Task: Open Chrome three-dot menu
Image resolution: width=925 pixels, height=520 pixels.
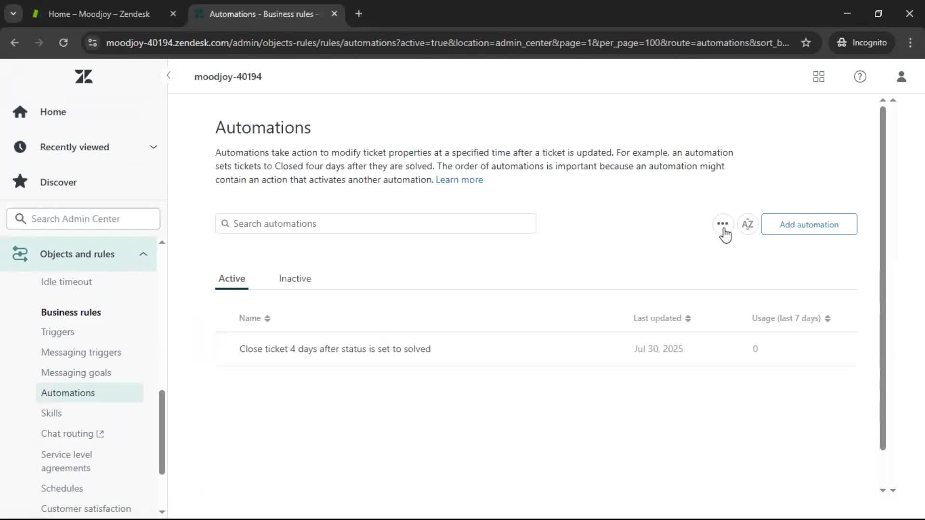Action: tap(910, 43)
